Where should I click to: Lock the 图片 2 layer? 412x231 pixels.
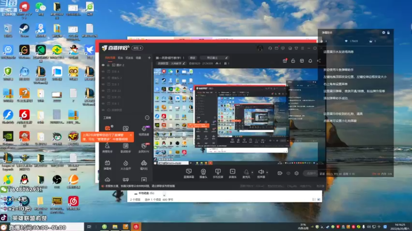point(108,65)
